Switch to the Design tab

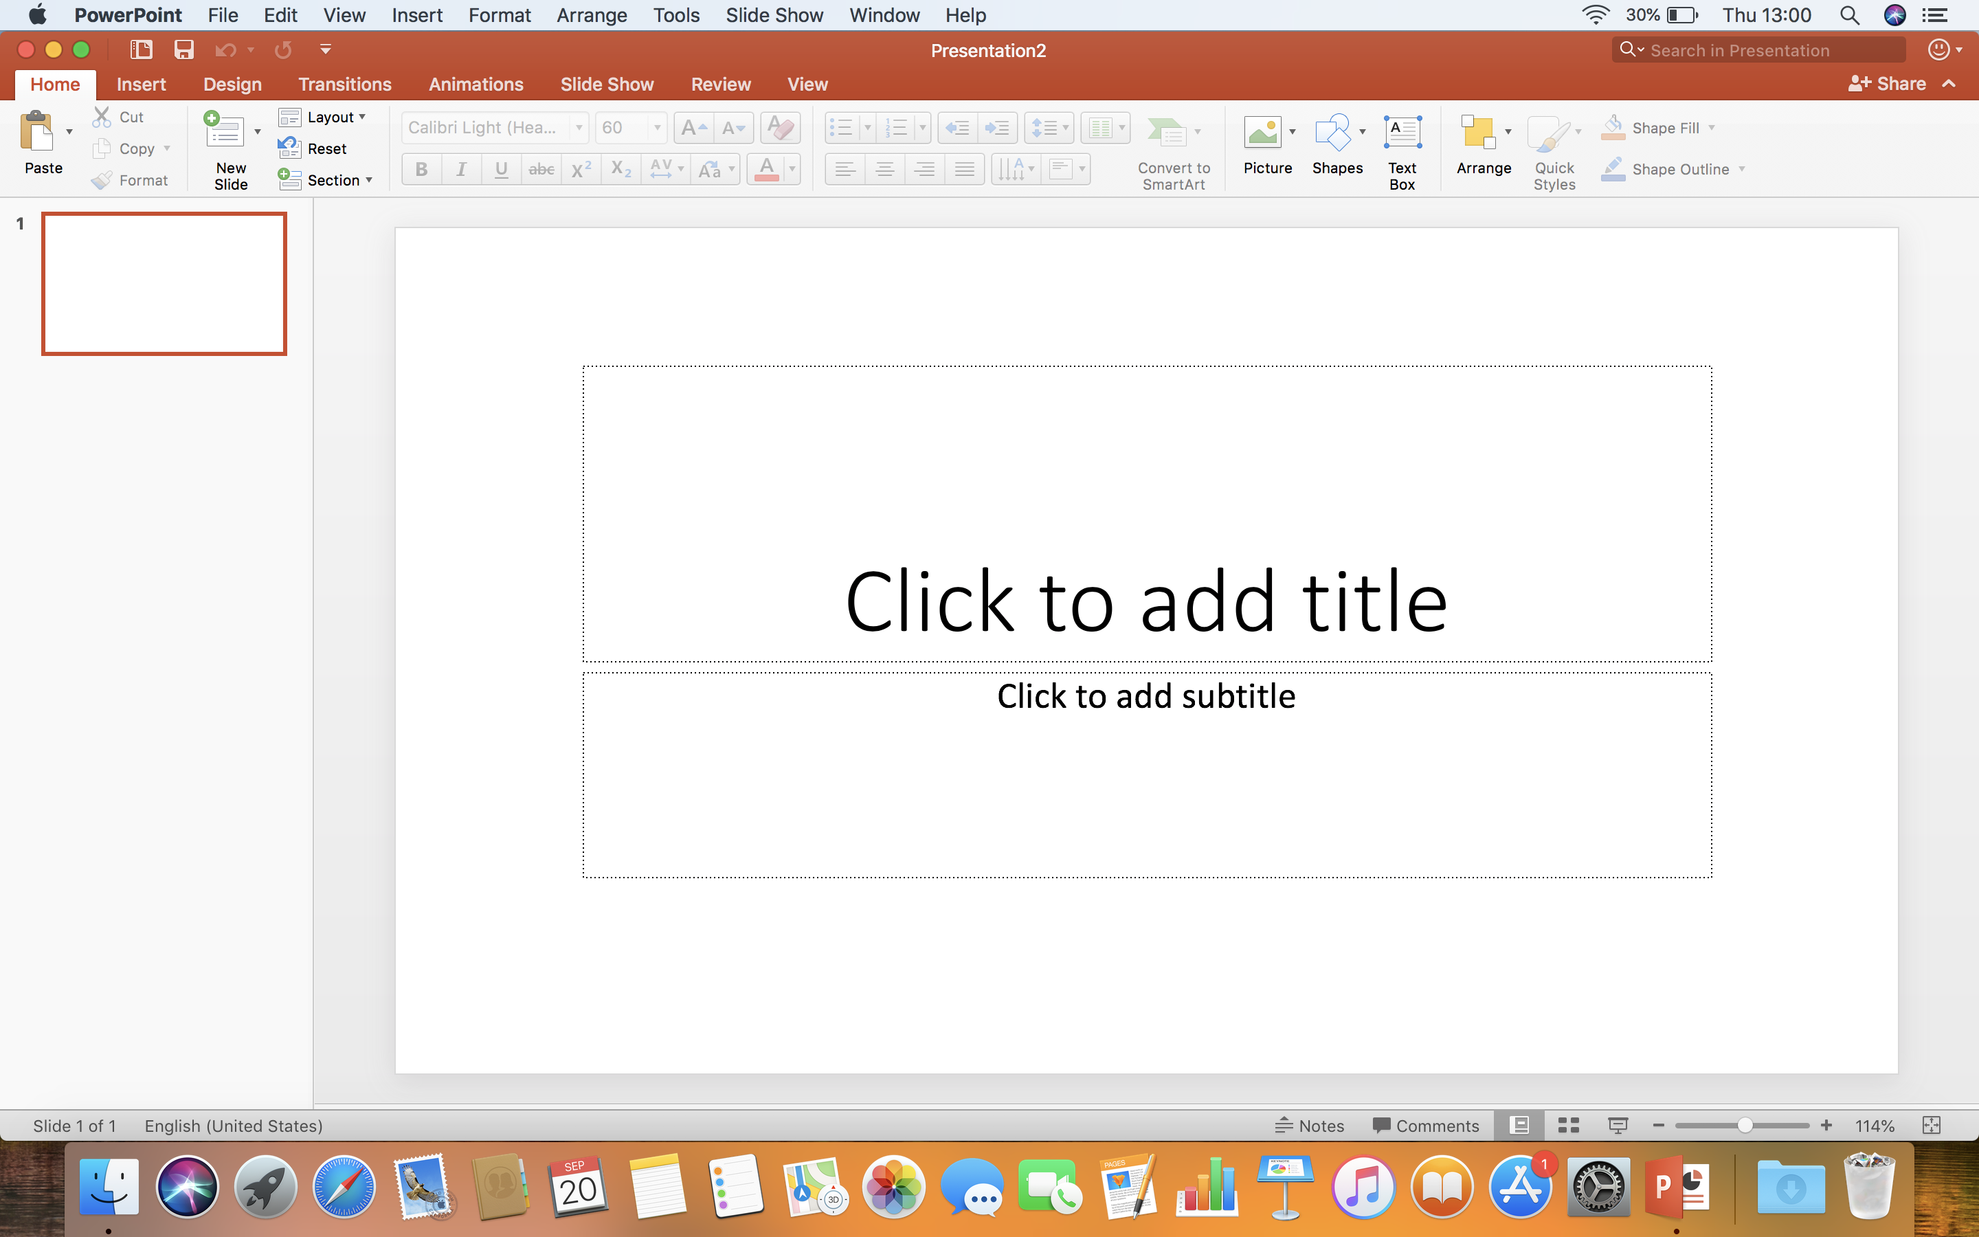tap(232, 85)
